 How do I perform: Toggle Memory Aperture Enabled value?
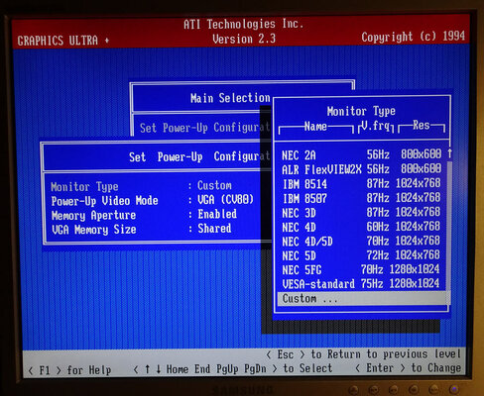click(217, 214)
